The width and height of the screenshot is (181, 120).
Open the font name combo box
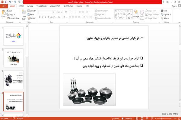point(45,12)
